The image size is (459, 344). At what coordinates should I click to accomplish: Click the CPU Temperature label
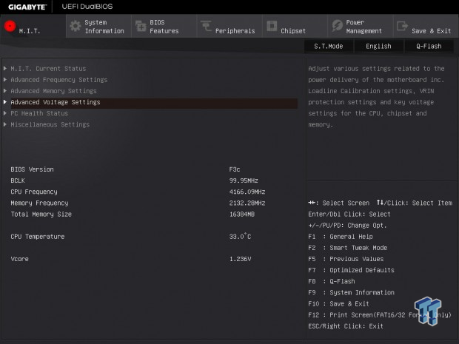pyautogui.click(x=38, y=237)
